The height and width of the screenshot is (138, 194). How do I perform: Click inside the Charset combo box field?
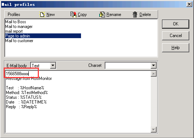[128, 65]
